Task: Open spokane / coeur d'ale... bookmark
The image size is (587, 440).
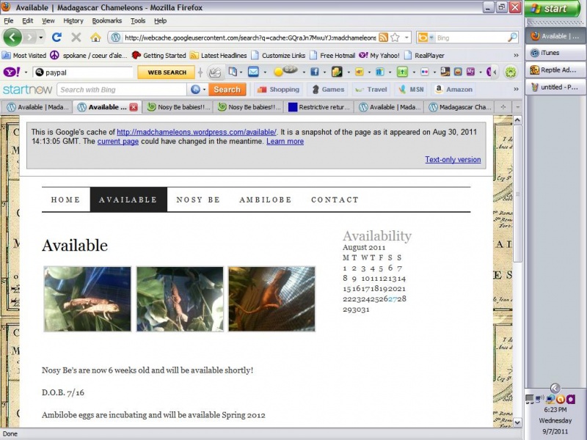Action: pos(89,56)
